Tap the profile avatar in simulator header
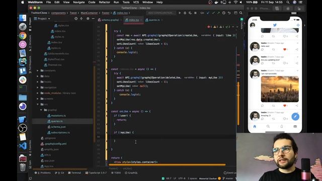Viewport: 322px width, 181px height. [x=253, y=25]
